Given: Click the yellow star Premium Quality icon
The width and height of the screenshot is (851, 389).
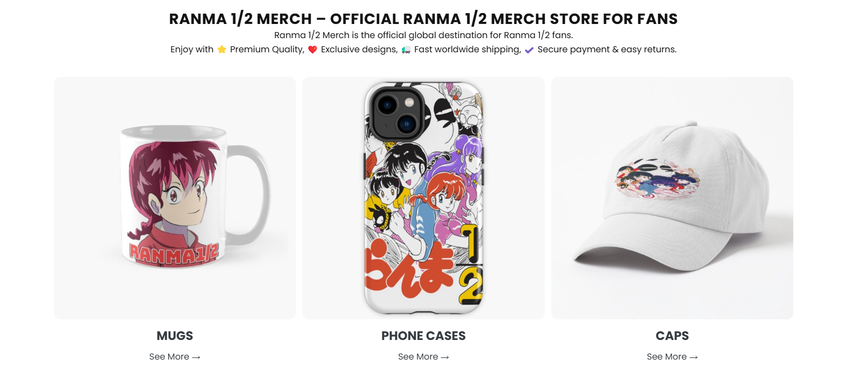Looking at the screenshot, I should pos(222,49).
